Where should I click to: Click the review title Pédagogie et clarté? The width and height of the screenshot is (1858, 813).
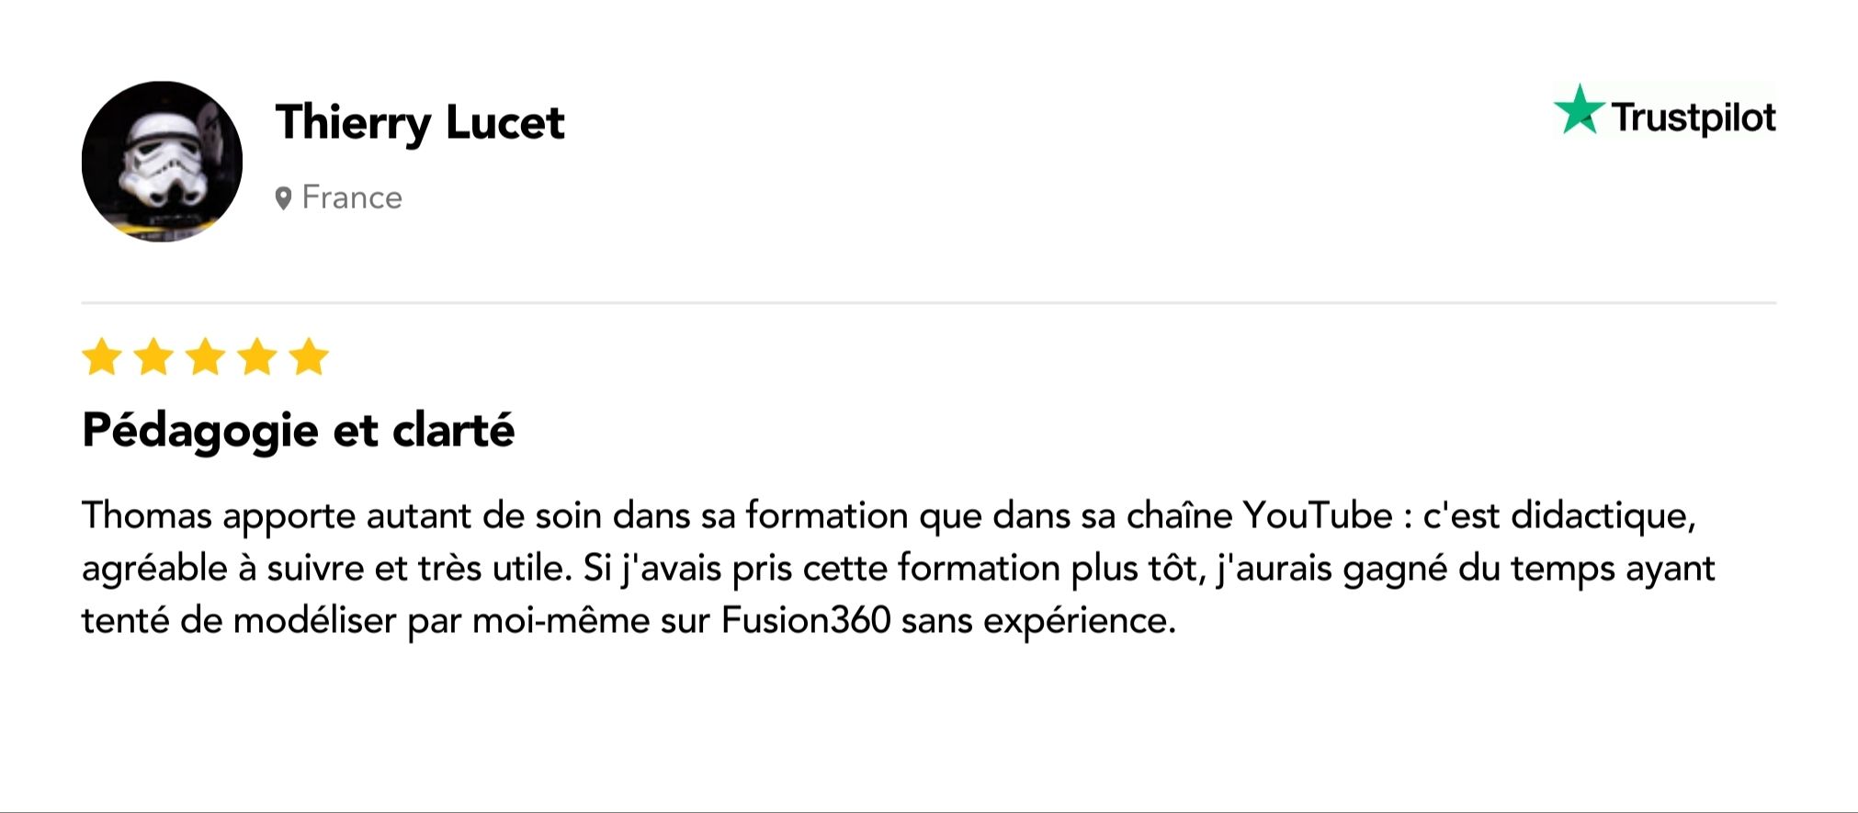[298, 430]
